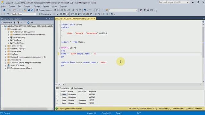Close the Object Explorer panel
205x115 pixels.
(52, 19)
